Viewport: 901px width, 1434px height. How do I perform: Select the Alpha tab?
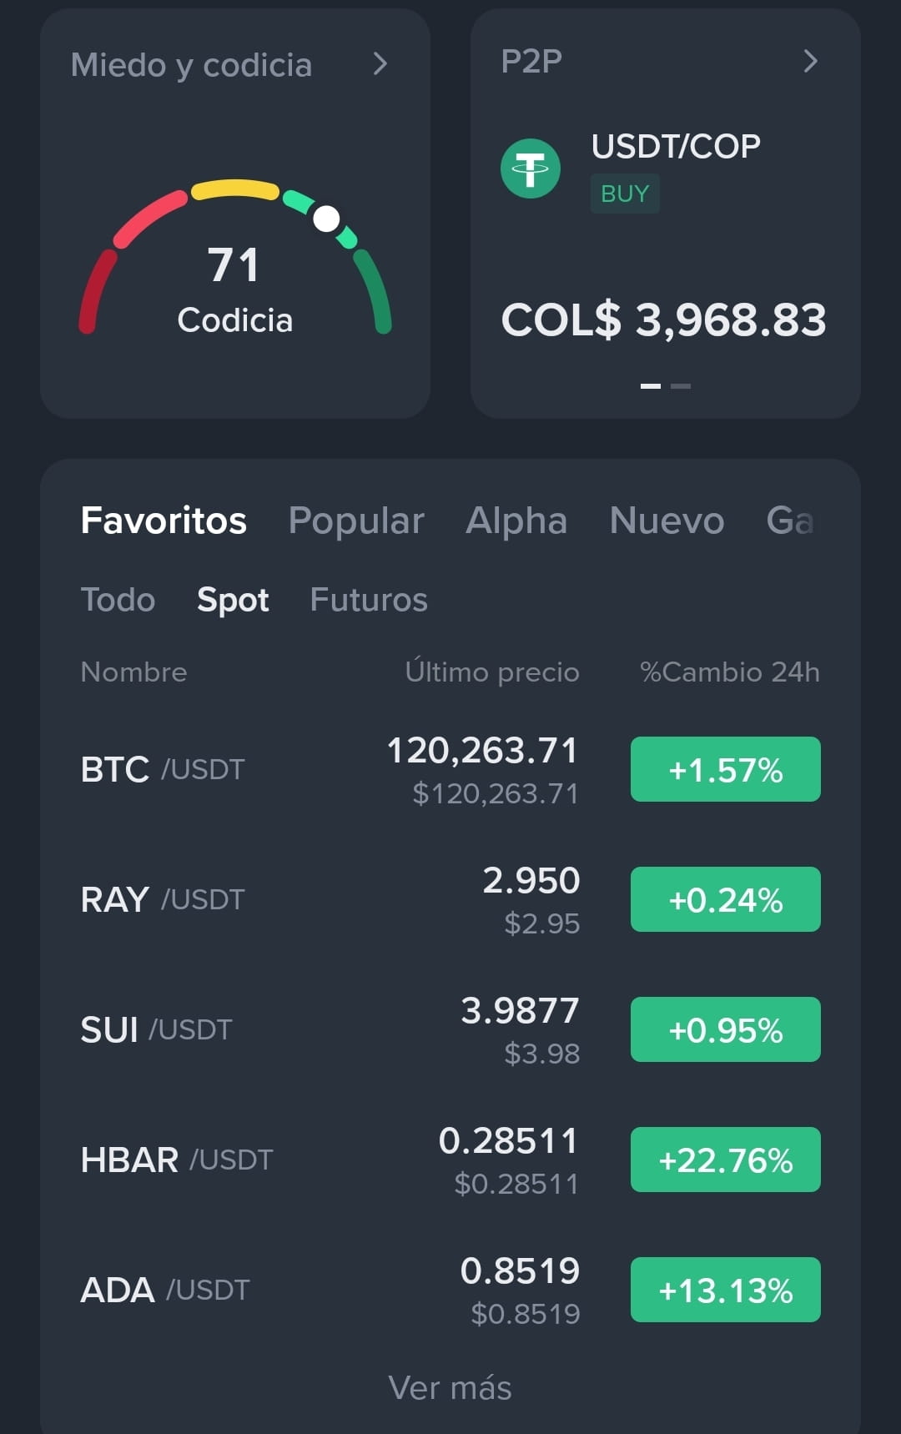(x=516, y=521)
